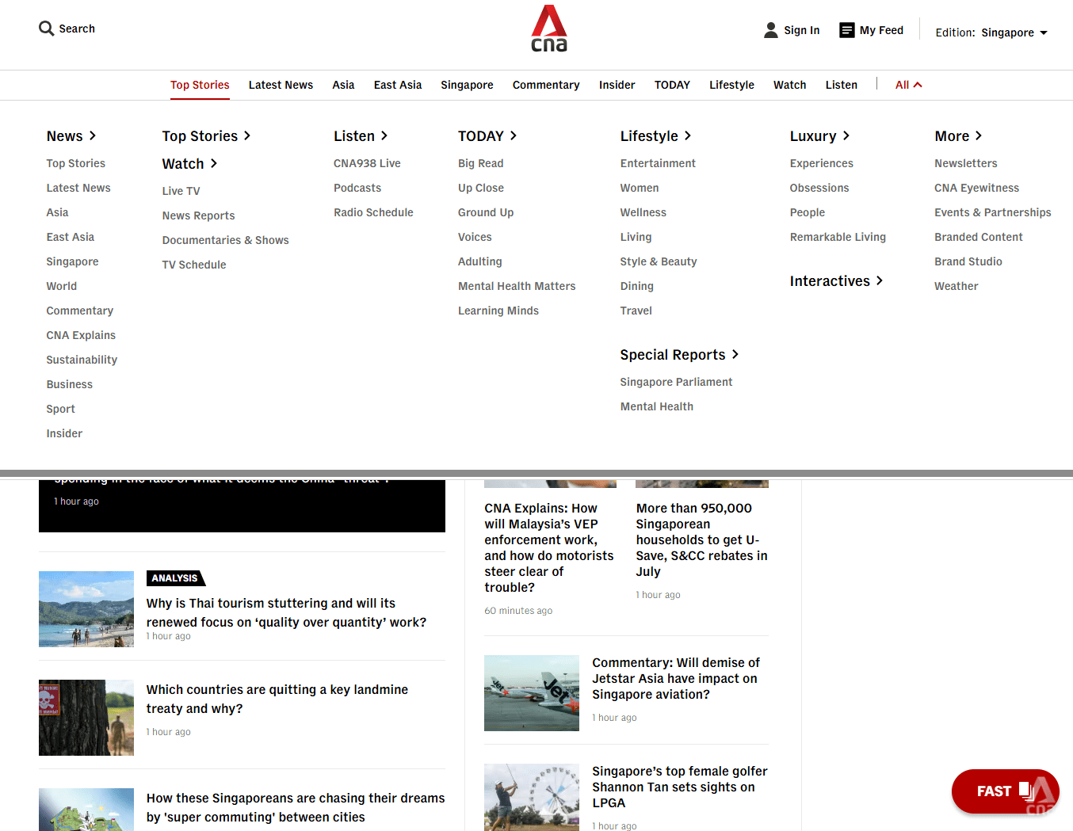The width and height of the screenshot is (1073, 831).
Task: Open Sport link under News
Action: coord(61,409)
